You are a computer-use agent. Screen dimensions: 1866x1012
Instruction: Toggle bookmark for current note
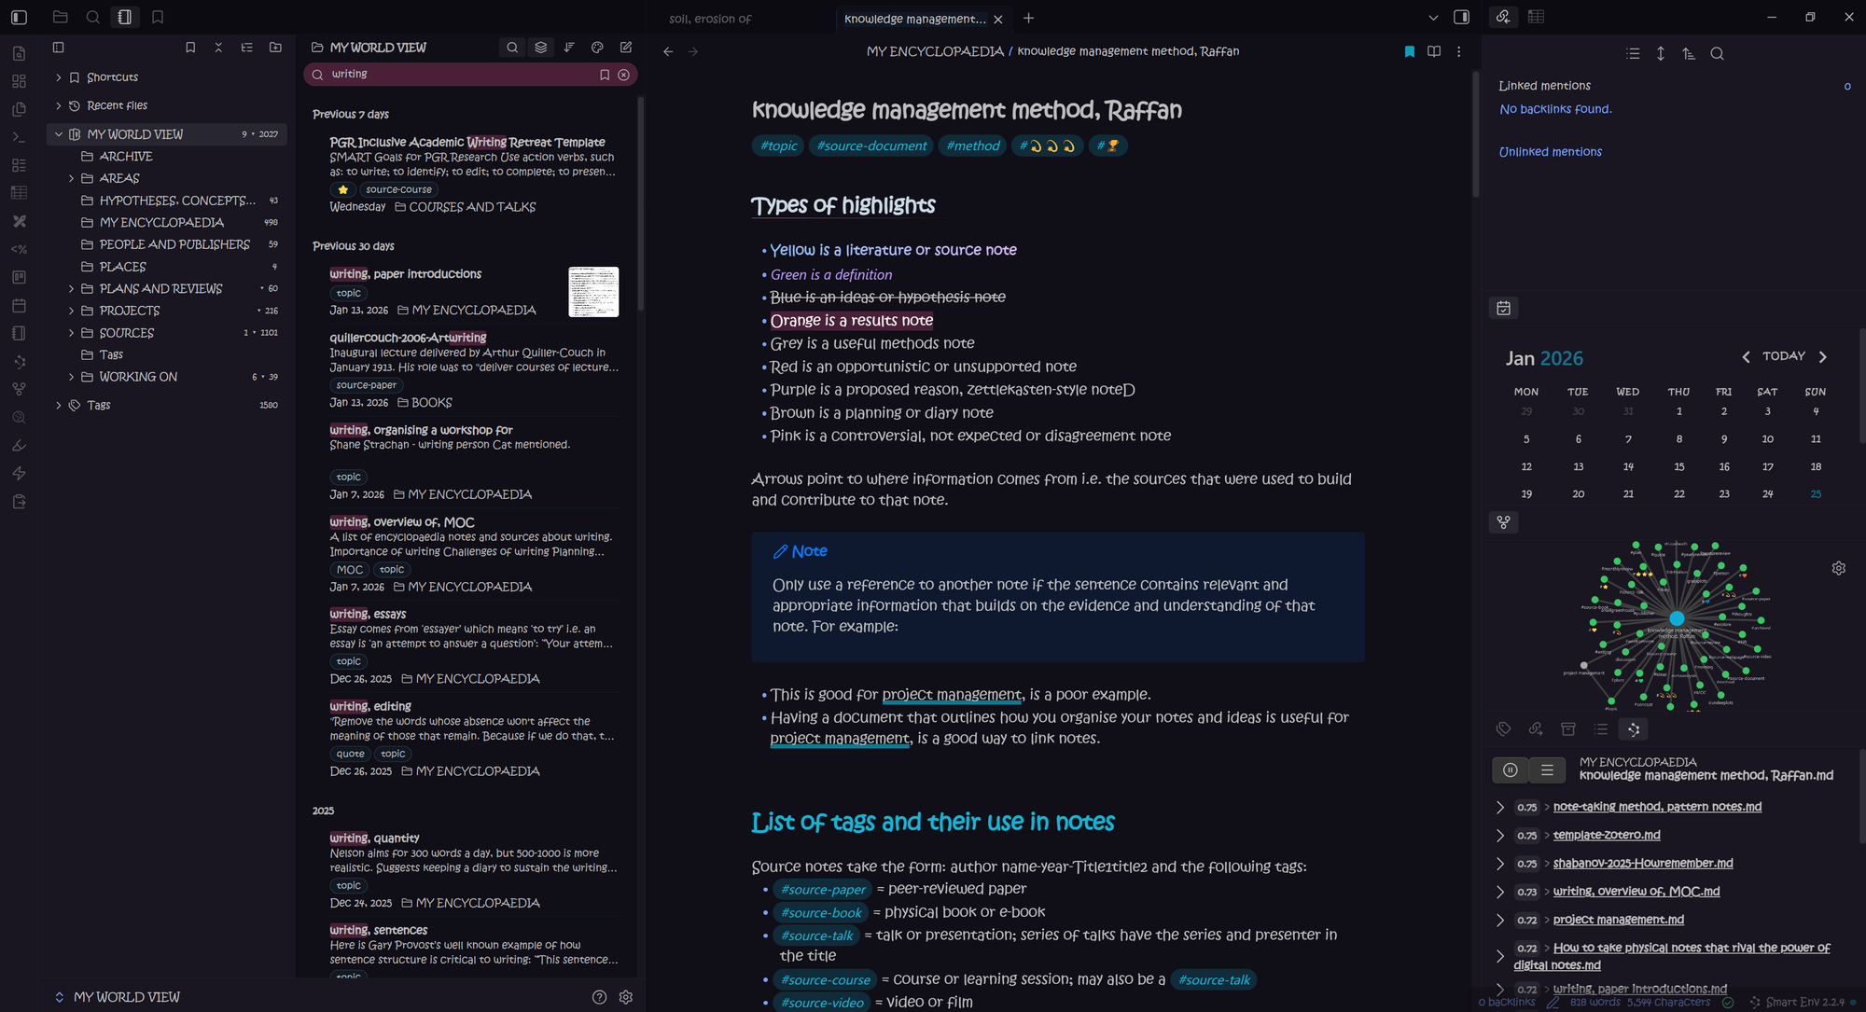click(1409, 51)
